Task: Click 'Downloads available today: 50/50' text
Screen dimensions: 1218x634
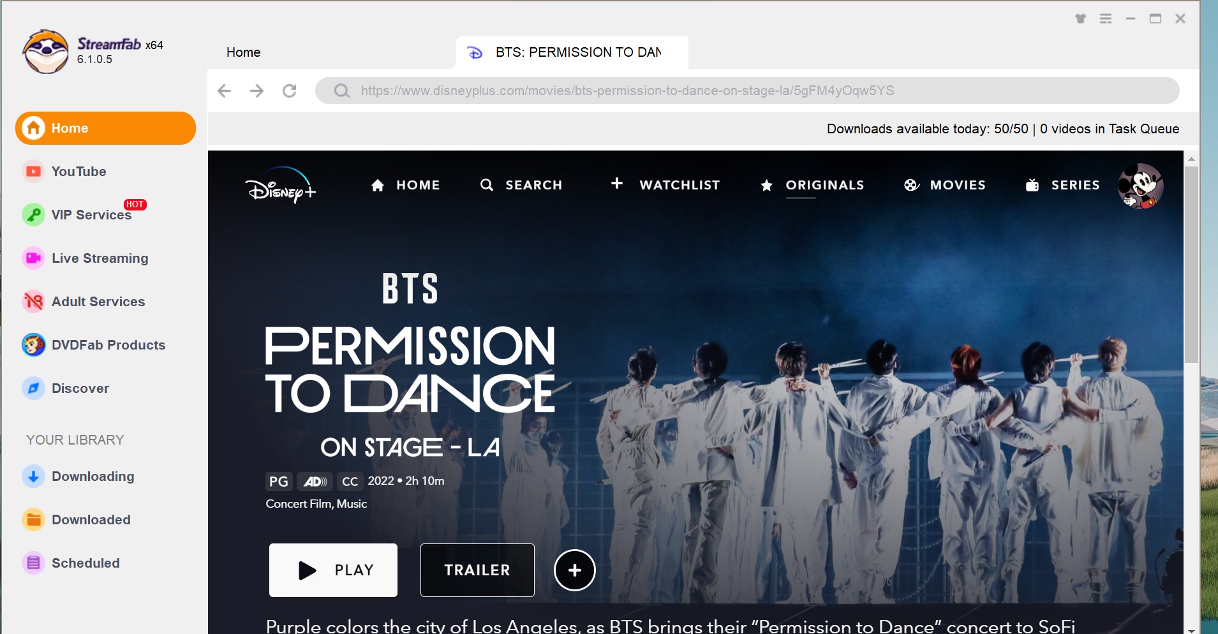Action: (x=928, y=129)
